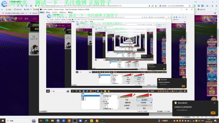219x123 pixels.
Task: Click the sources list scroll down arrow
Action: tap(118, 108)
